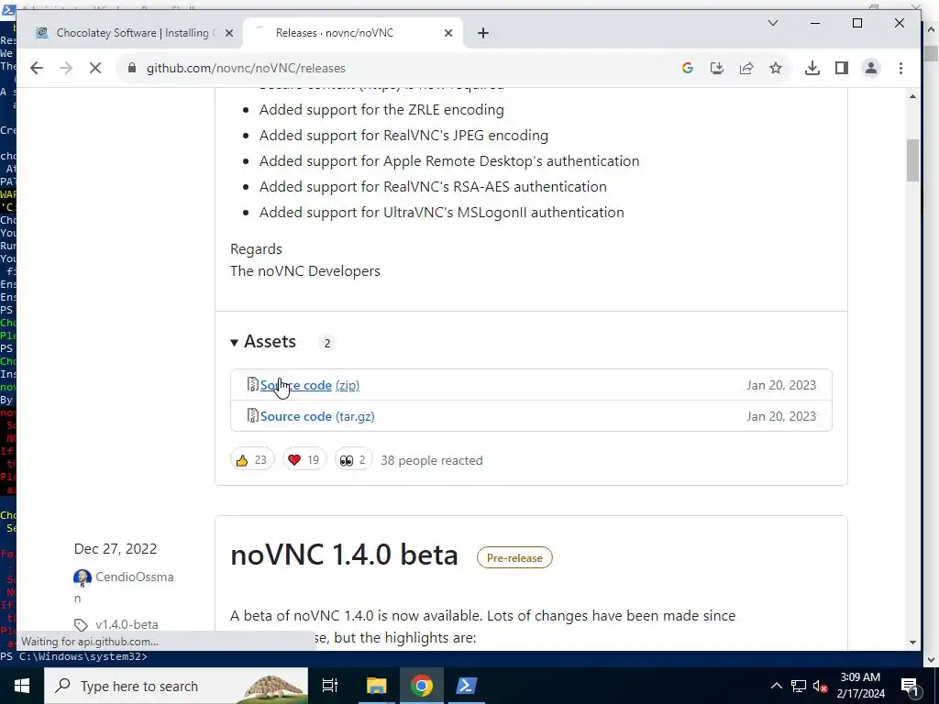Toggle Chrome side panel icon

(x=842, y=68)
